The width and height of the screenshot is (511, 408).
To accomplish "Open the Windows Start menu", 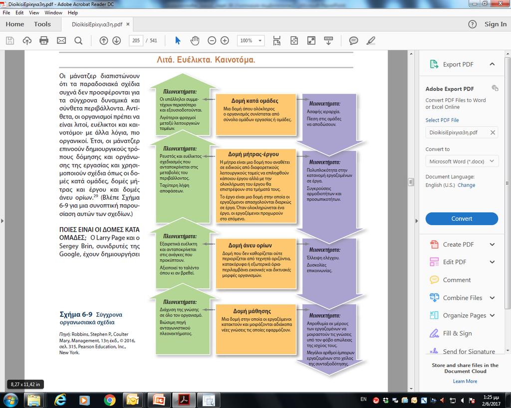I will (10, 400).
